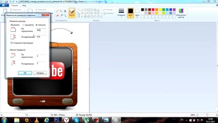Open Skype from the taskbar
This screenshot has width=218, height=123.
tap(76, 120)
